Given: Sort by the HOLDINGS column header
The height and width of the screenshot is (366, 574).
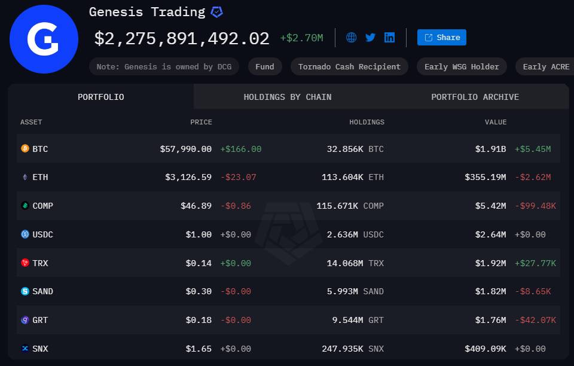Looking at the screenshot, I should pos(367,122).
